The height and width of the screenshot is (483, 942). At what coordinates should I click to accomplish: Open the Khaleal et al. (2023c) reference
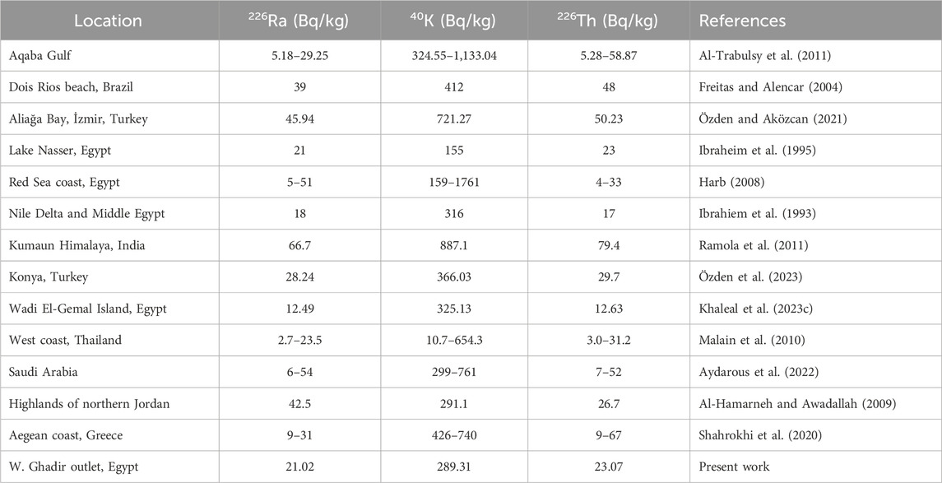tap(759, 309)
